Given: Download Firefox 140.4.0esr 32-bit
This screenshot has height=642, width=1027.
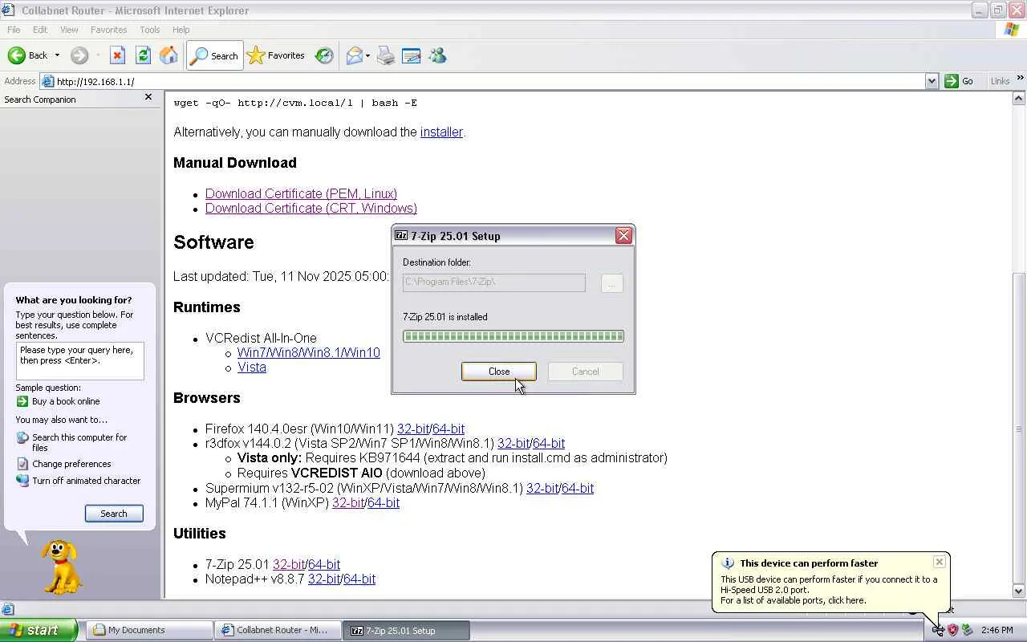Looking at the screenshot, I should tap(413, 429).
